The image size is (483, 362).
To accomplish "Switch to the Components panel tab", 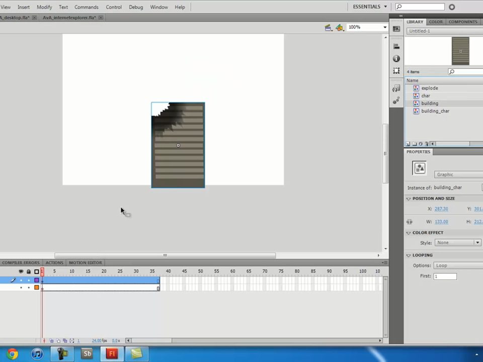I will (463, 22).
